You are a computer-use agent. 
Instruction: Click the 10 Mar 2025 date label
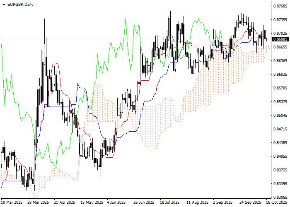click(12, 202)
